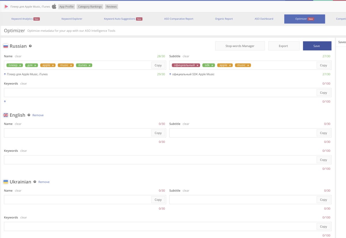Remove the sdk keyword tag

pos(213,65)
